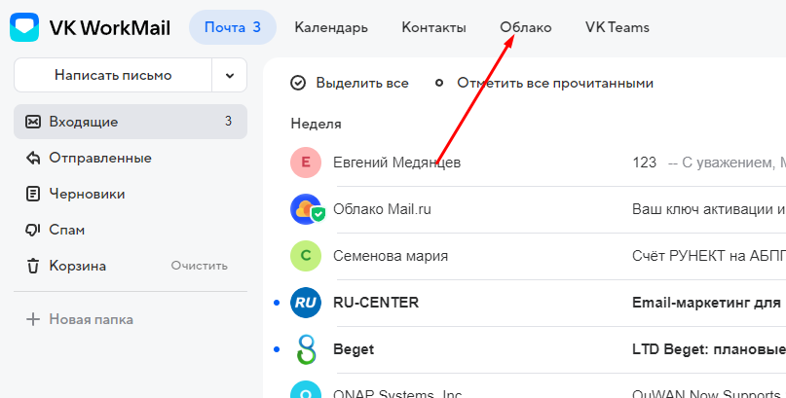The height and width of the screenshot is (398, 786).
Task: Toggle unread dot on Beget message
Action: tap(277, 349)
